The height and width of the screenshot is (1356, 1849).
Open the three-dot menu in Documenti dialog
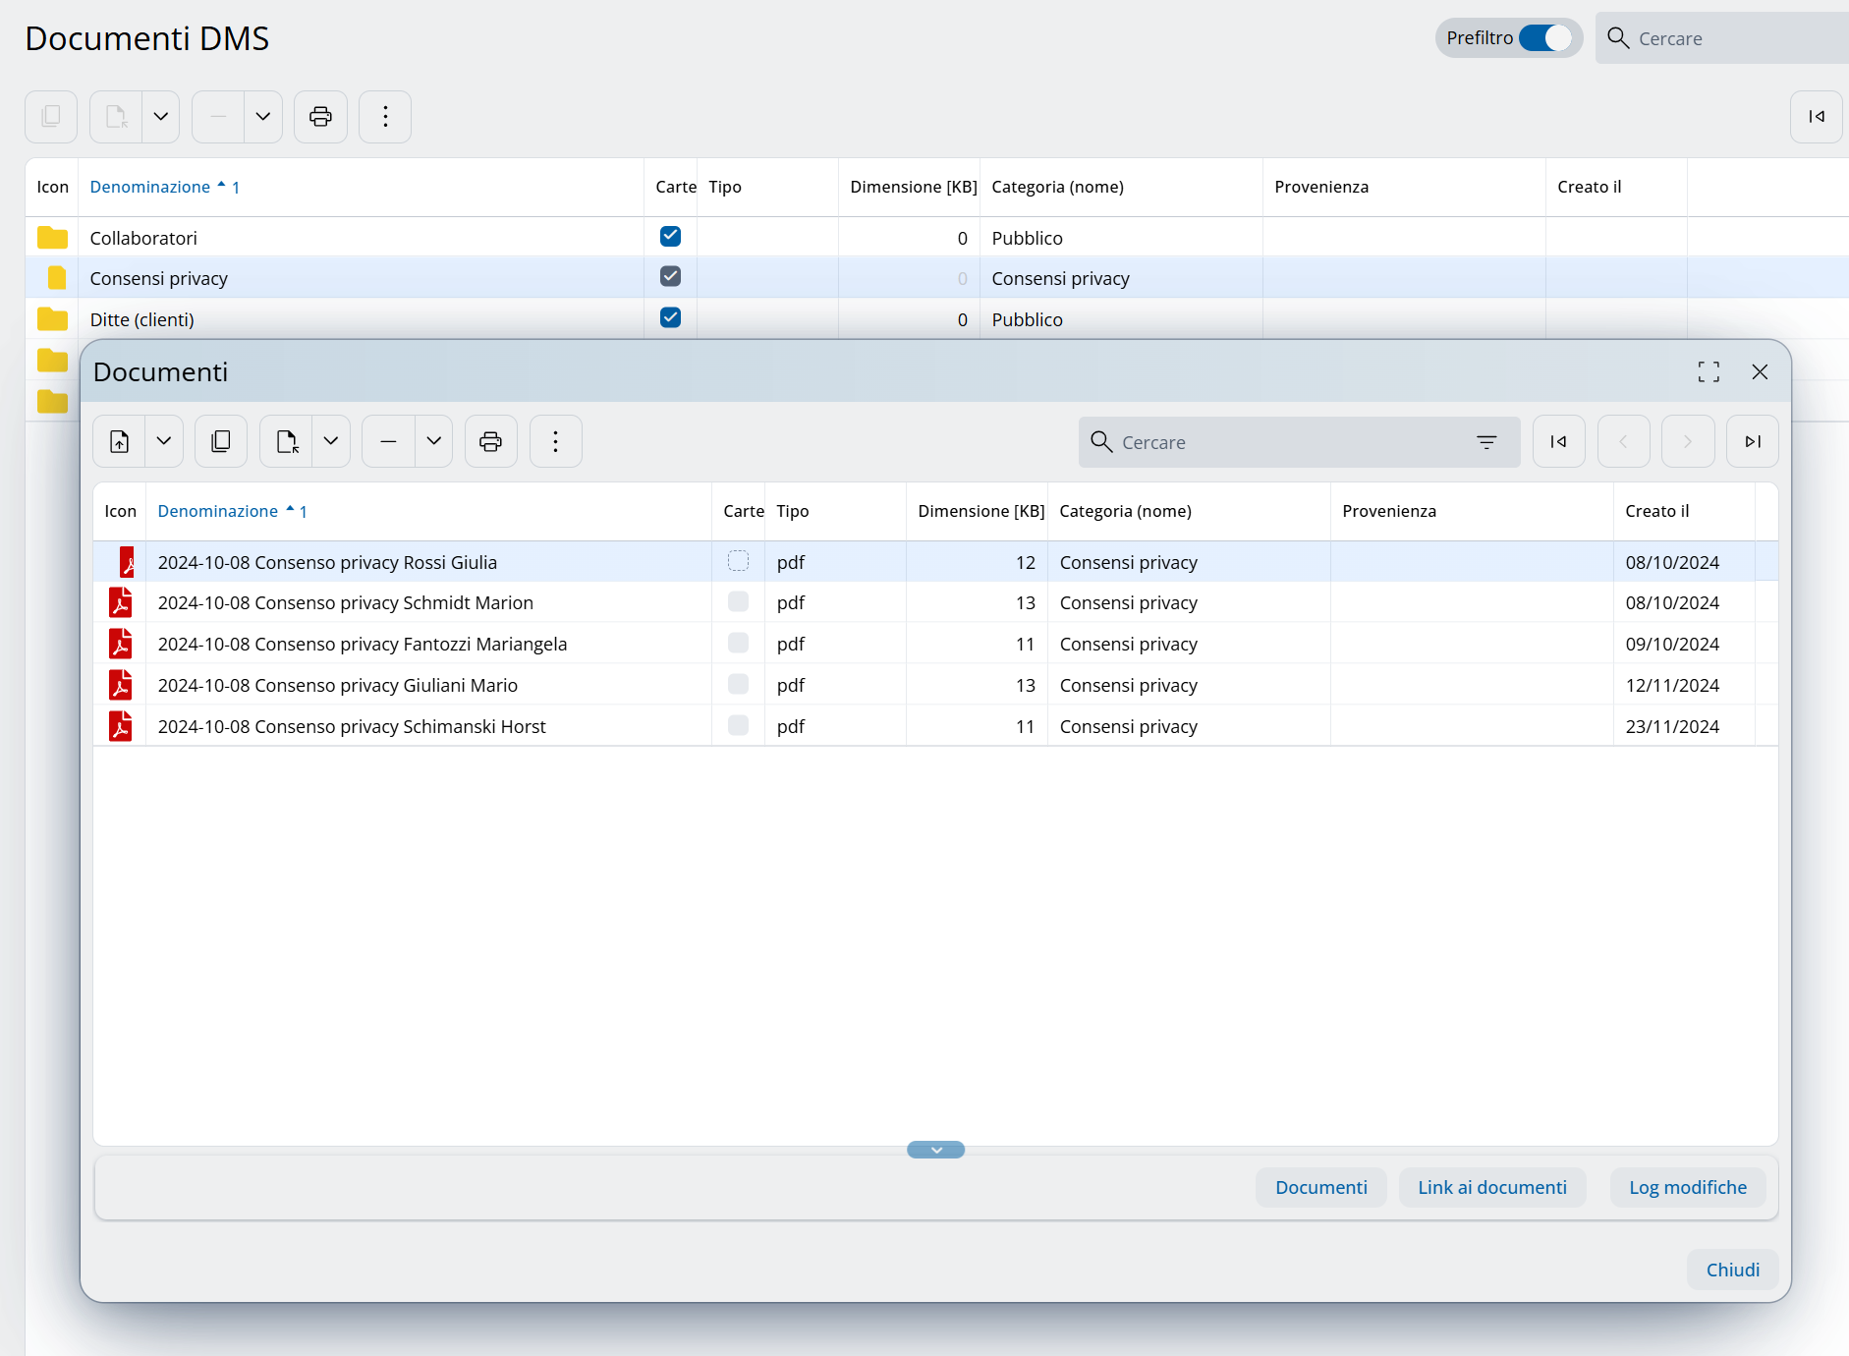pyautogui.click(x=555, y=442)
